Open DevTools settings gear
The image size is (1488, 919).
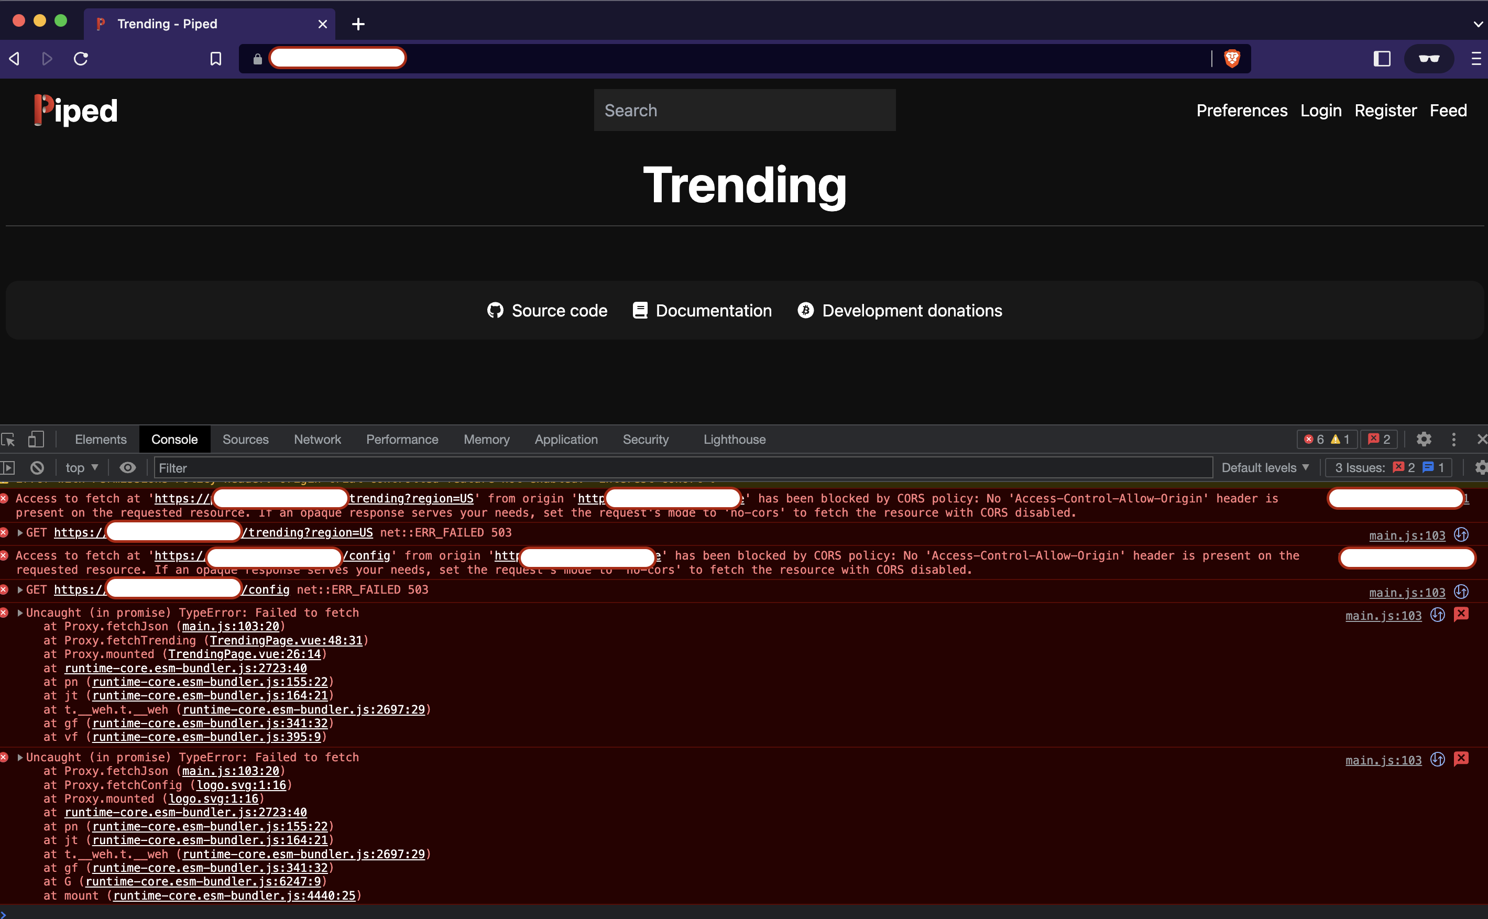[x=1424, y=439]
